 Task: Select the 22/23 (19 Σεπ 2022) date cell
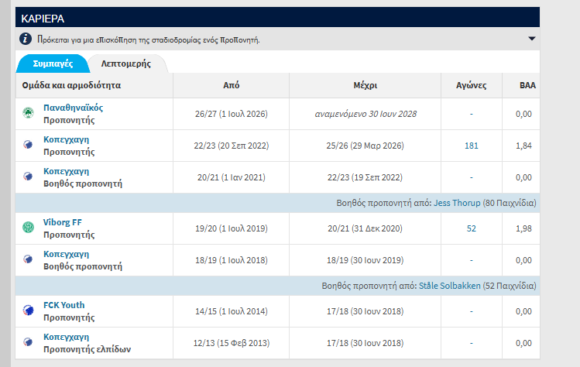coord(365,177)
